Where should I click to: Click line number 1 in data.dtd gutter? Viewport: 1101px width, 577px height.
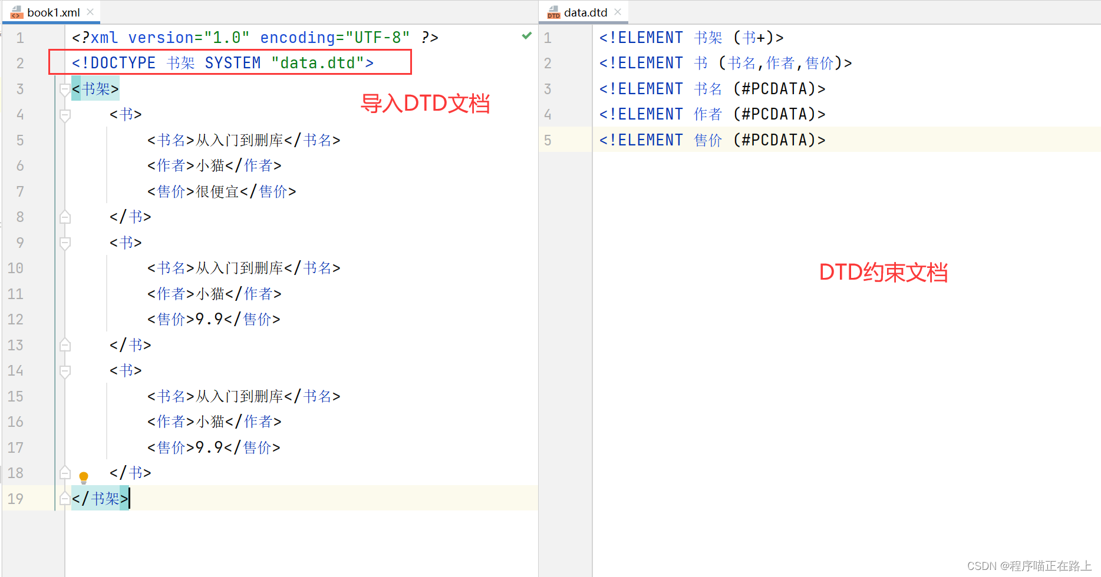point(548,38)
